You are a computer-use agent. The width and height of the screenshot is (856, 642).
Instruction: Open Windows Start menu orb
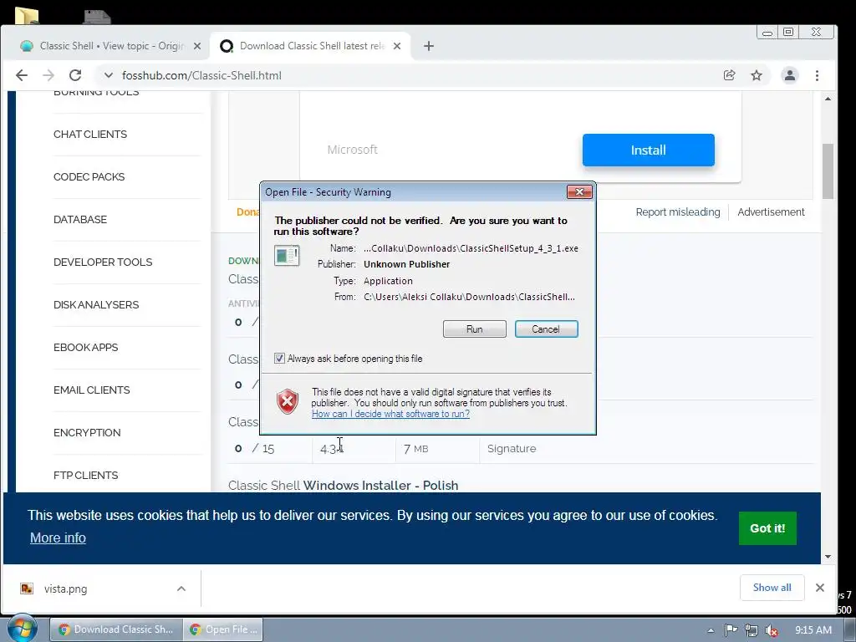[x=22, y=629]
